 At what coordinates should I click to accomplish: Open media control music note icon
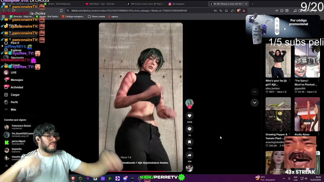pos(295,11)
